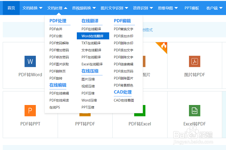Open PDF在线阅读 link
This screenshot has height=150, width=226.
click(x=59, y=101)
